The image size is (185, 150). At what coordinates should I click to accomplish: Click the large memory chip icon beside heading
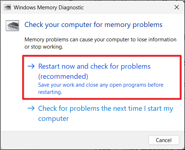point(12,26)
